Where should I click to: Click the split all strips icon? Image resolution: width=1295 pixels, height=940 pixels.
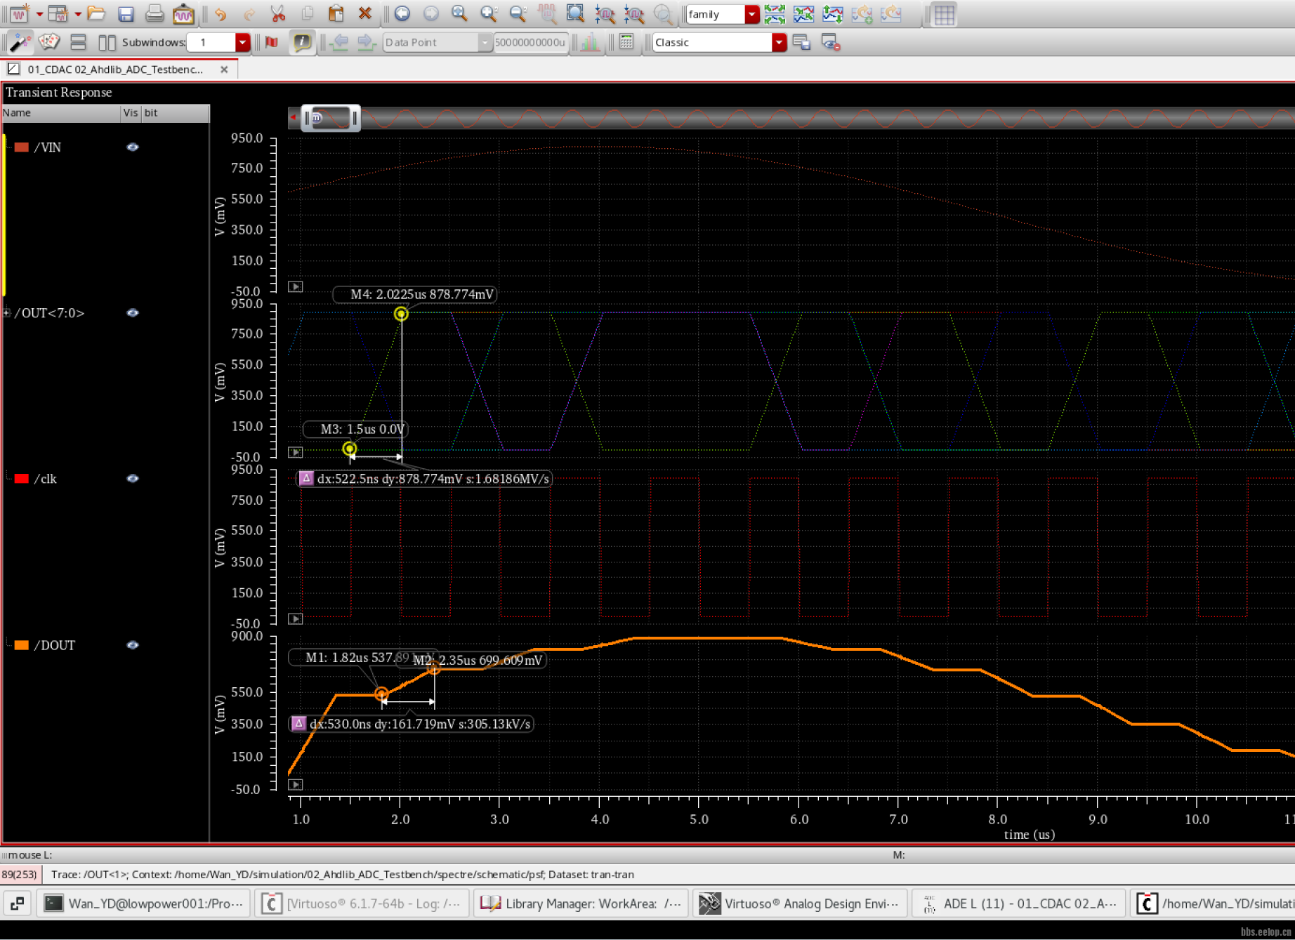[775, 13]
